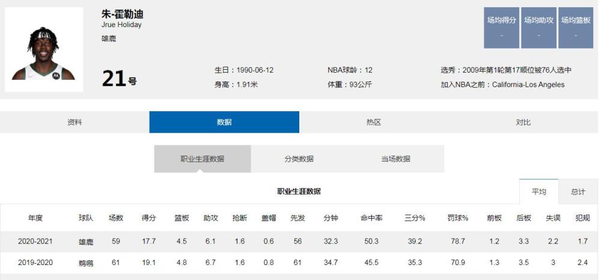Select the 2019-2020 season cell
The height and width of the screenshot is (280, 601).
(35, 263)
